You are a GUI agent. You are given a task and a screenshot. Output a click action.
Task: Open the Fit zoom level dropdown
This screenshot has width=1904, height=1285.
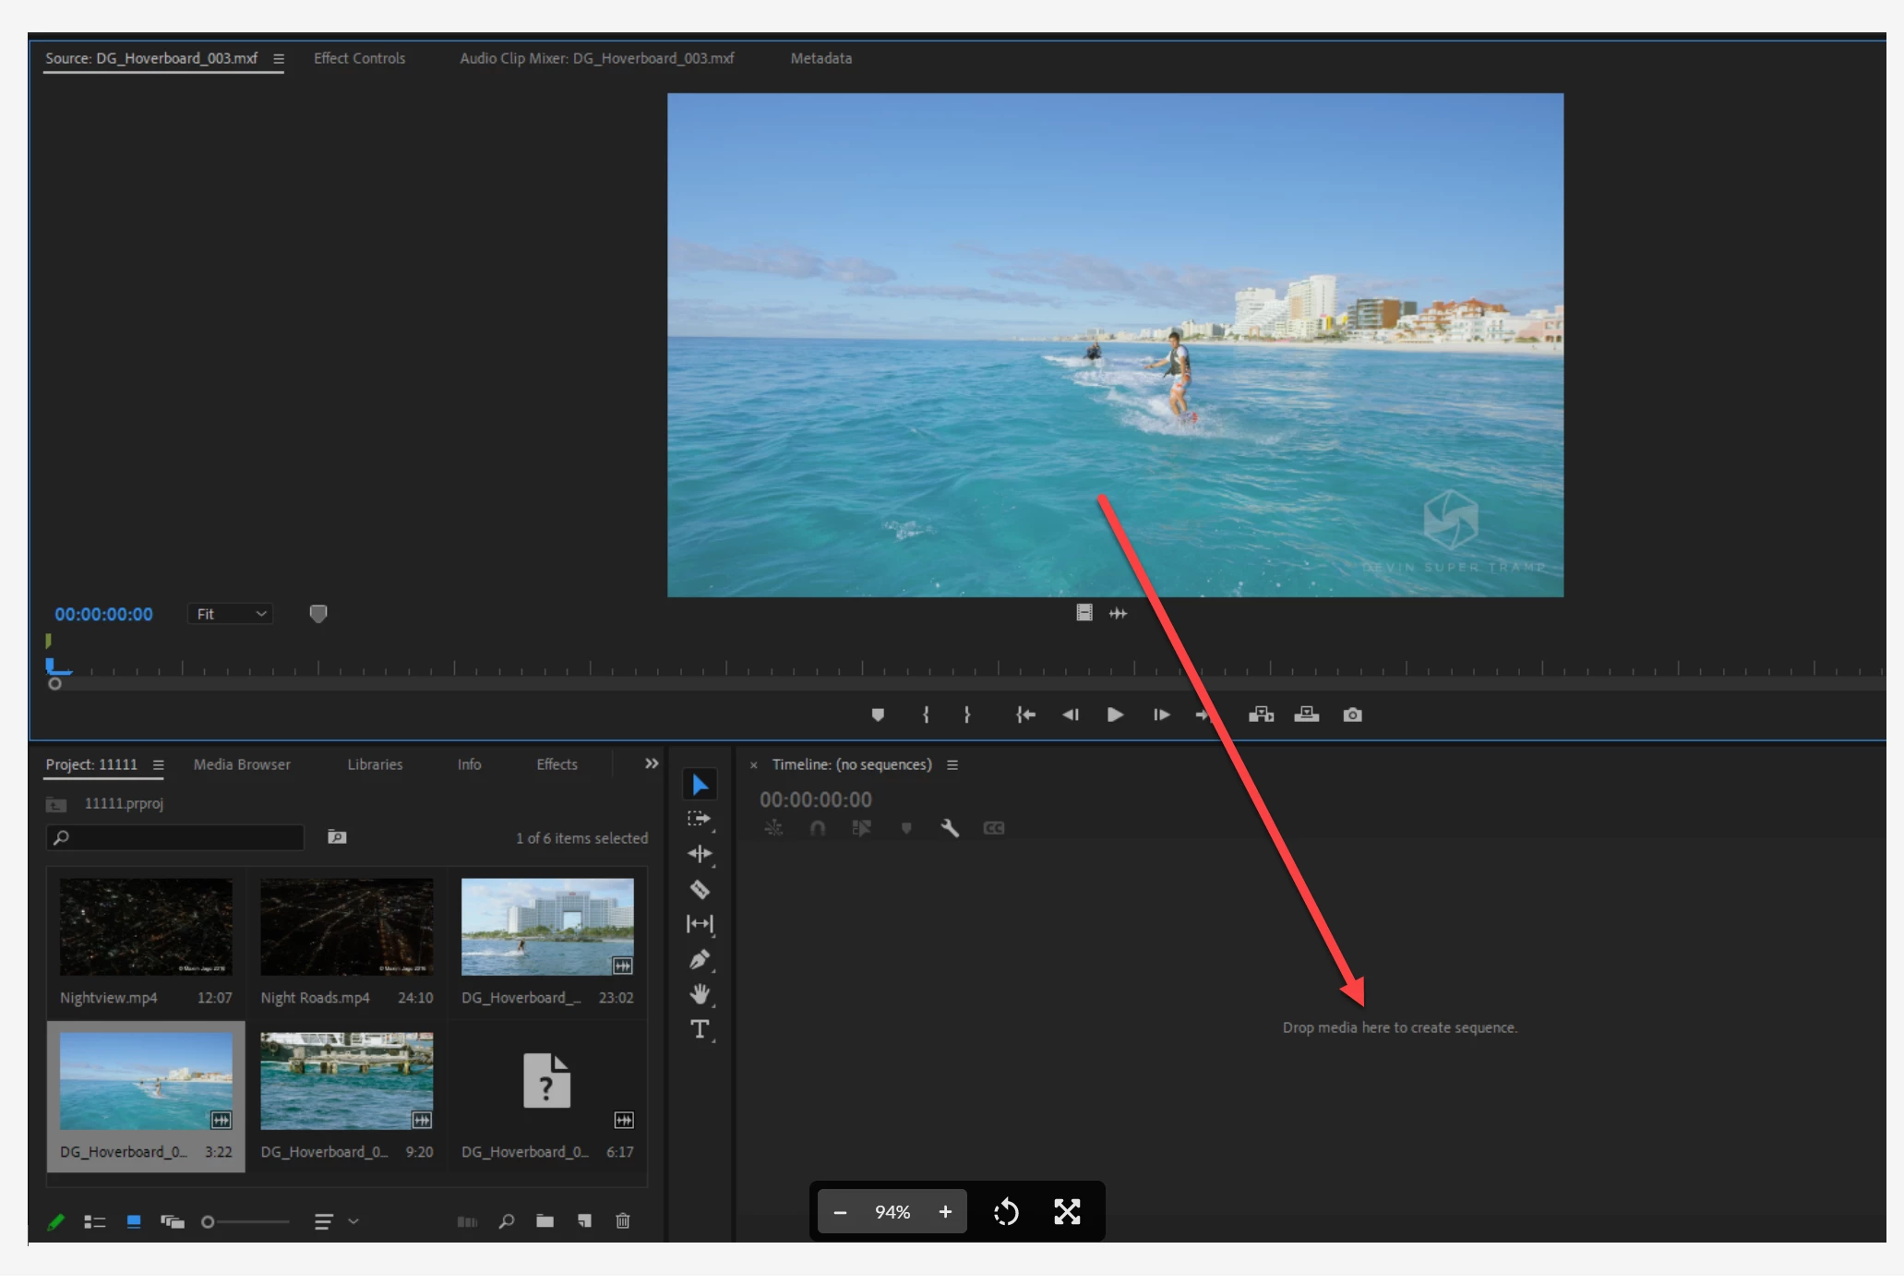230,614
